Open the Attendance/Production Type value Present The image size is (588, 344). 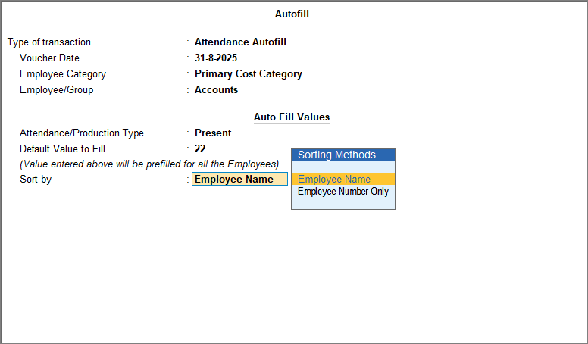click(x=213, y=133)
